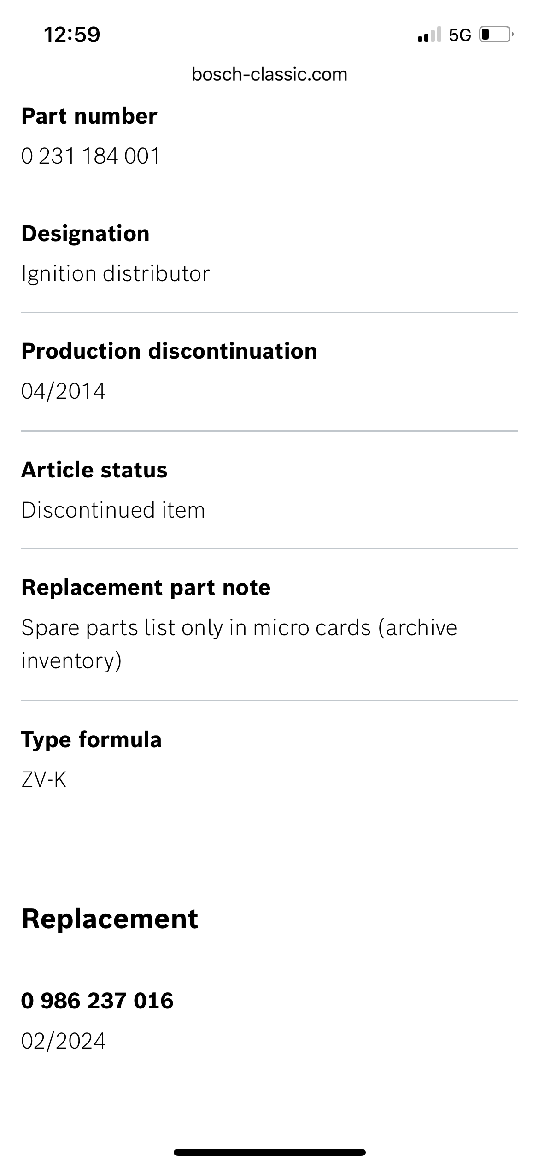The height and width of the screenshot is (1167, 539).
Task: Tap the Discontinued item status text
Action: [113, 510]
